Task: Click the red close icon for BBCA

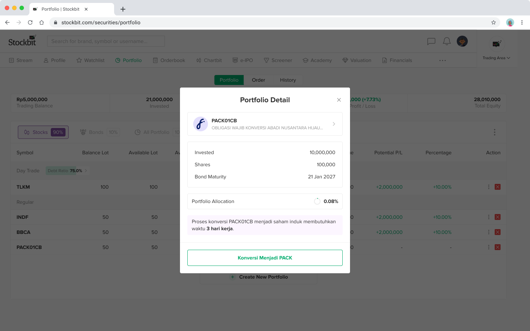Action: click(x=498, y=232)
